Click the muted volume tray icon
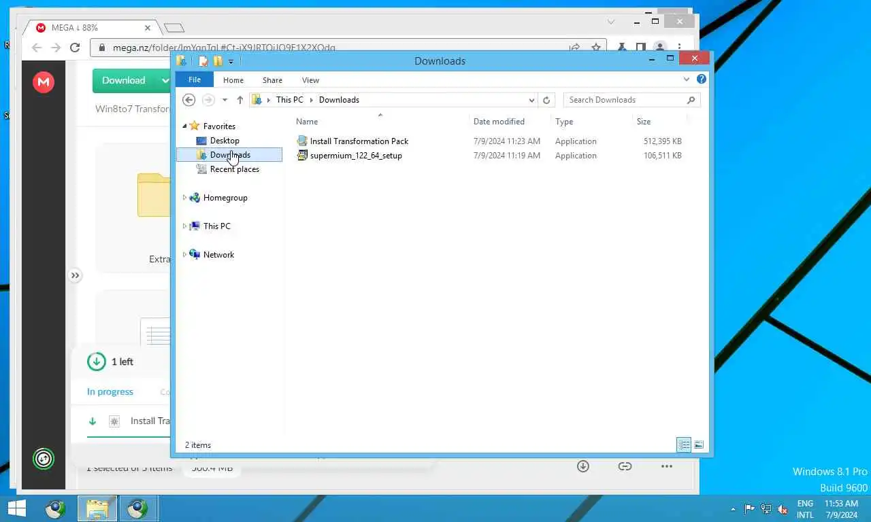The height and width of the screenshot is (522, 871). (783, 508)
